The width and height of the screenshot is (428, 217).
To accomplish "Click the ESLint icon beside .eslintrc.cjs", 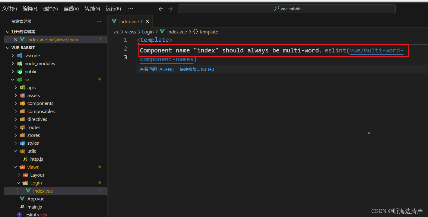I will coord(19,215).
